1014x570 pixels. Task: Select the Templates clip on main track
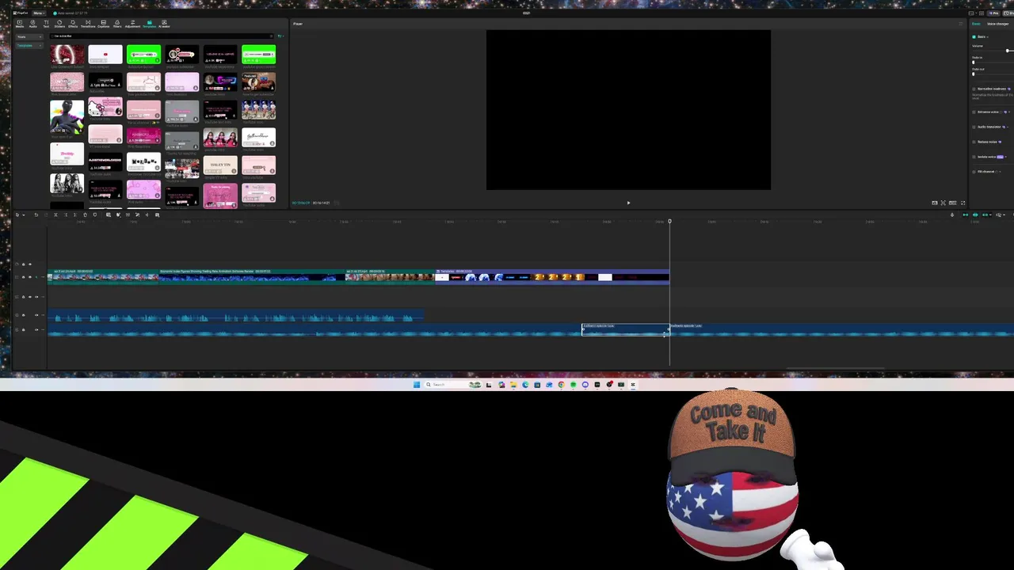552,277
